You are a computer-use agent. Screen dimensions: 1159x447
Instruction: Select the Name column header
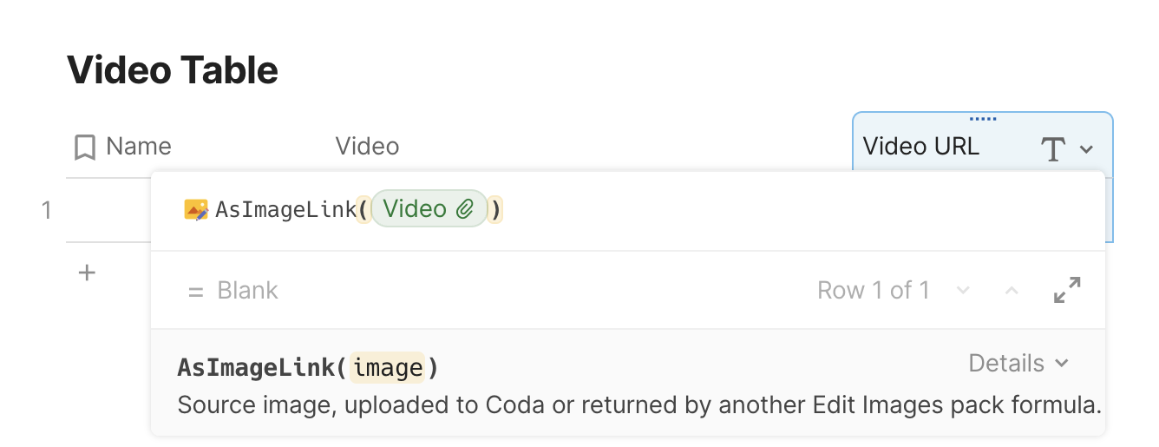(139, 147)
